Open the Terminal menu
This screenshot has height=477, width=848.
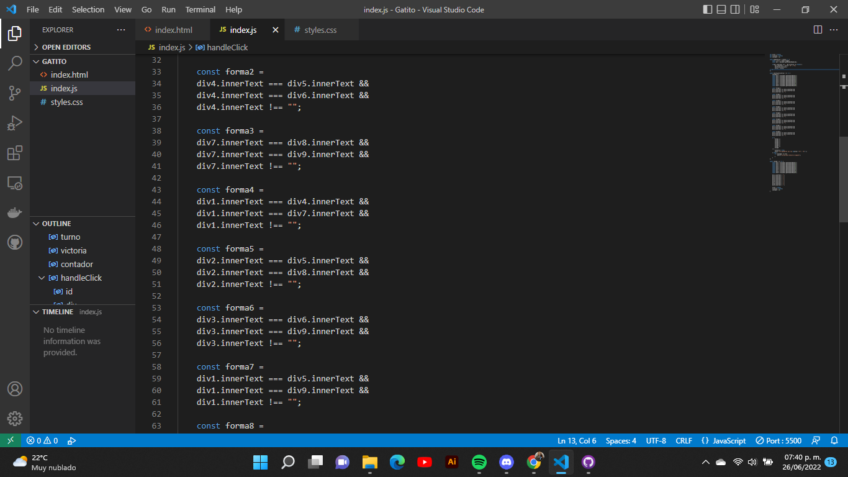[x=201, y=9]
